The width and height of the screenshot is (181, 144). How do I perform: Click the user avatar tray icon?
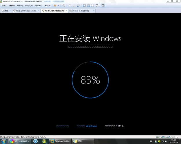click(156, 141)
